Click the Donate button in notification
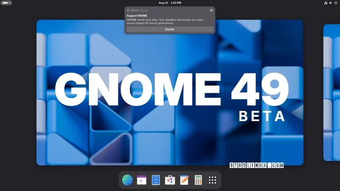The image size is (340, 191). pos(170,29)
